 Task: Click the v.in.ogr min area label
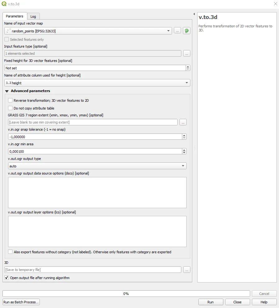pyautogui.click(x=21, y=144)
